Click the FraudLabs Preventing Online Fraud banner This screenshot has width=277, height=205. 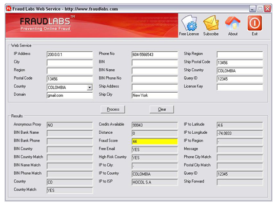[x=92, y=25]
